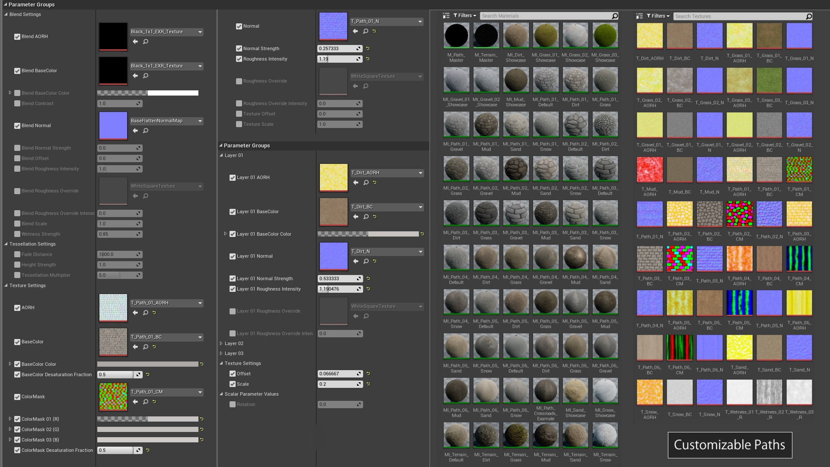The width and height of the screenshot is (830, 467).
Task: Toggle the Normal checkbox on
Action: pyautogui.click(x=239, y=26)
